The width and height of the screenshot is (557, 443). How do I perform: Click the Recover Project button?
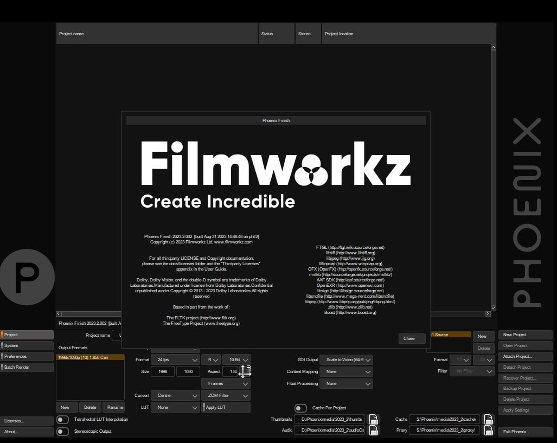pyautogui.click(x=526, y=378)
